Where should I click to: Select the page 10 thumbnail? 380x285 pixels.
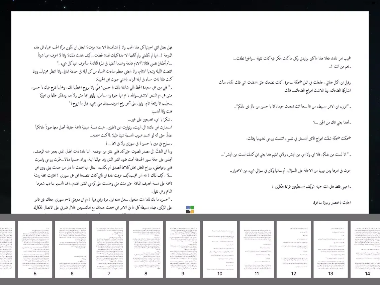(x=220, y=249)
